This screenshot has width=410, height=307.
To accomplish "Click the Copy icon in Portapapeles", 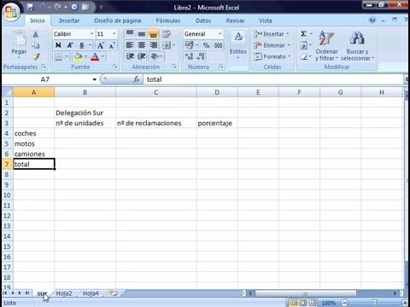I will coord(36,45).
